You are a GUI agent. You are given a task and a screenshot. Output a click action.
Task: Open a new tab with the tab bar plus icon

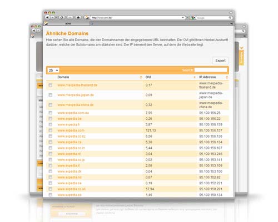point(92,24)
